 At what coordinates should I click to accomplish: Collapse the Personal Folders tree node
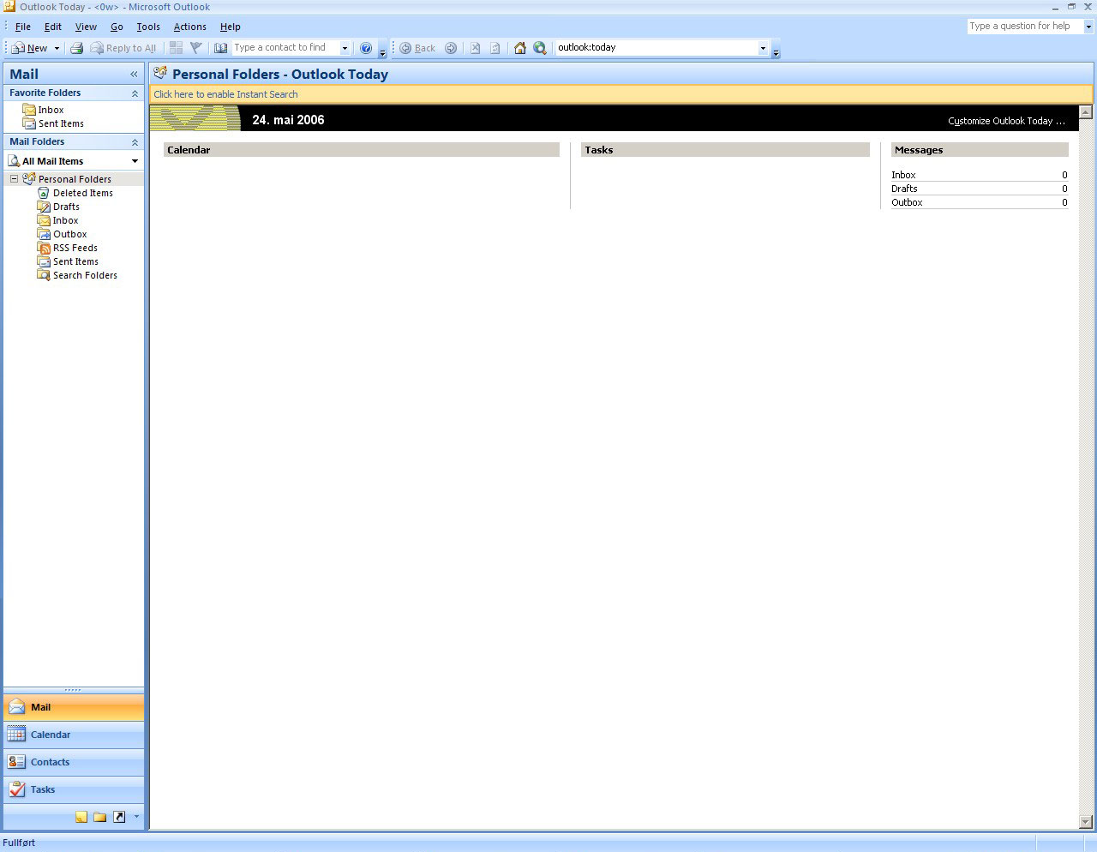14,179
